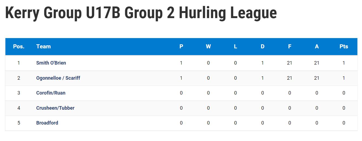Open the Broadford team link
Viewport: 362px width, 141px height.
tap(47, 123)
